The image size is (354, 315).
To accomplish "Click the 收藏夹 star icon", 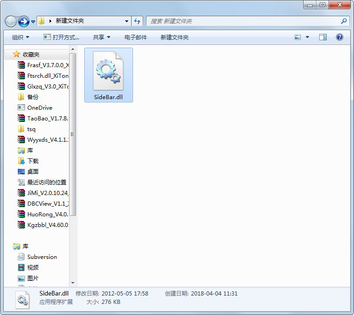I will click(17, 54).
